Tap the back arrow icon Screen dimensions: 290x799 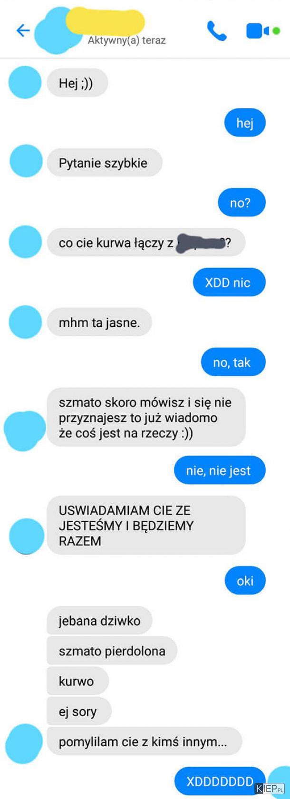(x=23, y=31)
